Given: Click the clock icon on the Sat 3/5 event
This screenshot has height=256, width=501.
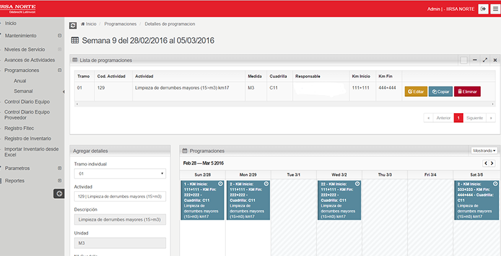Looking at the screenshot, I should [495, 184].
